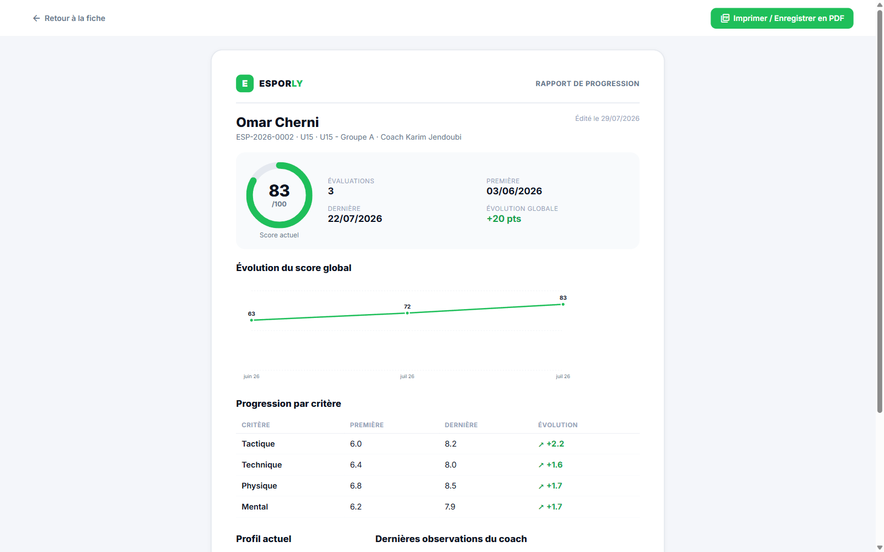The image size is (884, 552).
Task: Click the 'Dernières observations du coach' heading
Action: point(451,539)
